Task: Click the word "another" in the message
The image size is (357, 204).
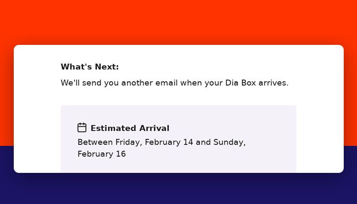Action: [137, 83]
